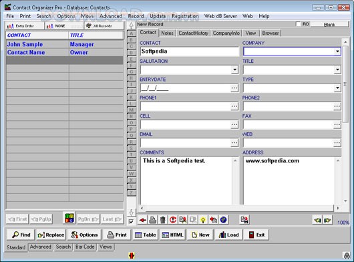Switch to the Views bottom tab
This screenshot has width=354, height=262.
coord(106,247)
